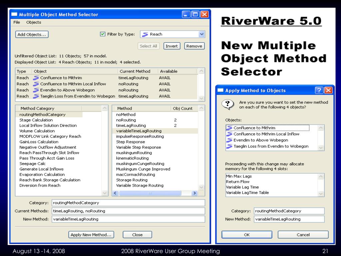Click slots list scroll down arrow in dialog
341x256 pixels.
pyautogui.click(x=321, y=194)
